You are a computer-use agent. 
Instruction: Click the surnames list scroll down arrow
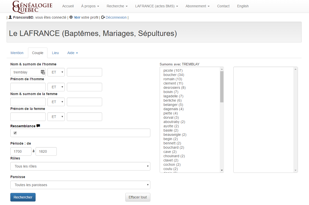pyautogui.click(x=222, y=170)
